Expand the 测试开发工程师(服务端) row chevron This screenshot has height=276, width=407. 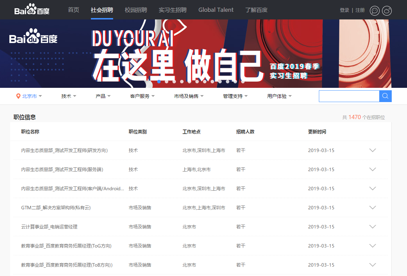[x=373, y=169]
